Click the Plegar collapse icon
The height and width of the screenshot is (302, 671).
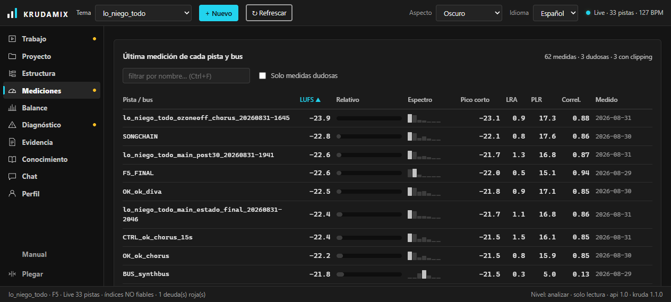(12, 274)
